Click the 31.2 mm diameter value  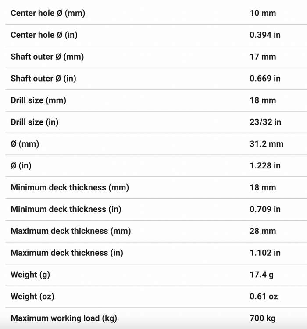coord(267,144)
